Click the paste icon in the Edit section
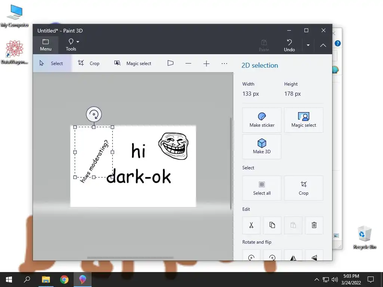Image resolution: width=383 pixels, height=287 pixels. [x=293, y=225]
